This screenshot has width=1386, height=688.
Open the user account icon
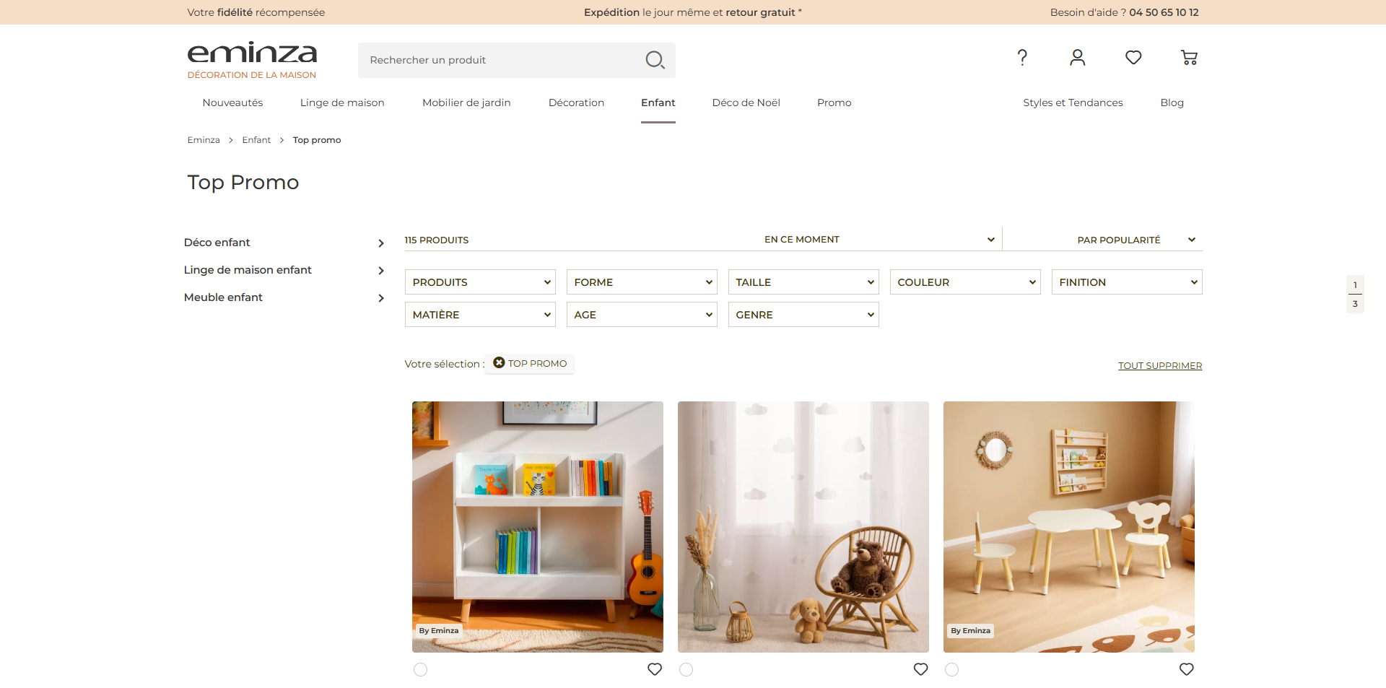(x=1078, y=58)
